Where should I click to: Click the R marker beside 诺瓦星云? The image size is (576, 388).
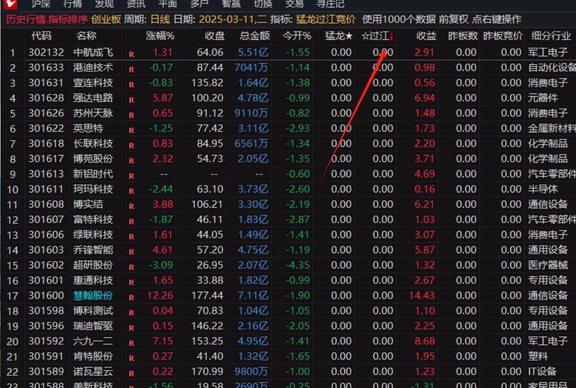click(x=131, y=373)
